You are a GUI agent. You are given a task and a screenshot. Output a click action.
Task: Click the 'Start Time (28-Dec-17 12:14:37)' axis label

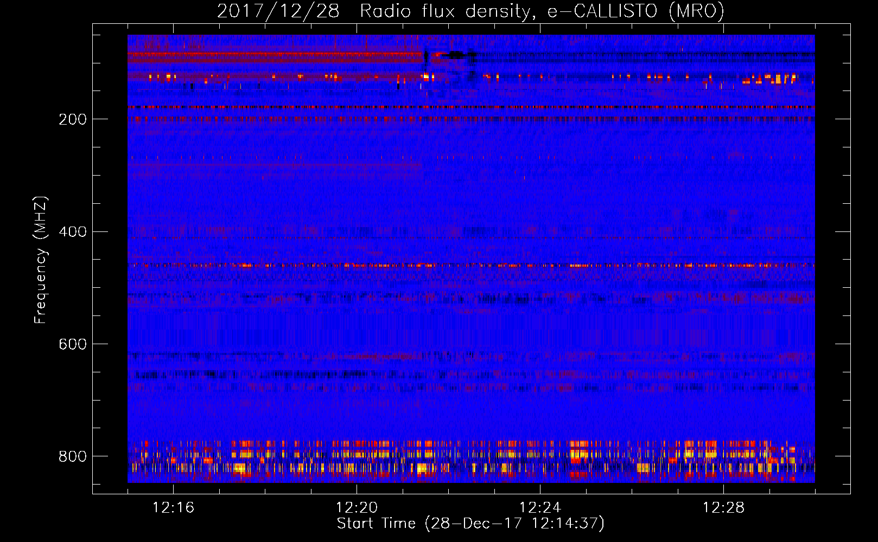click(470, 524)
